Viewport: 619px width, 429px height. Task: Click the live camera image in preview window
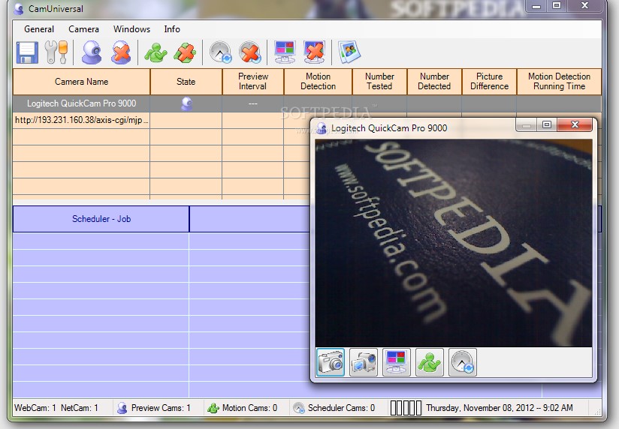point(454,243)
